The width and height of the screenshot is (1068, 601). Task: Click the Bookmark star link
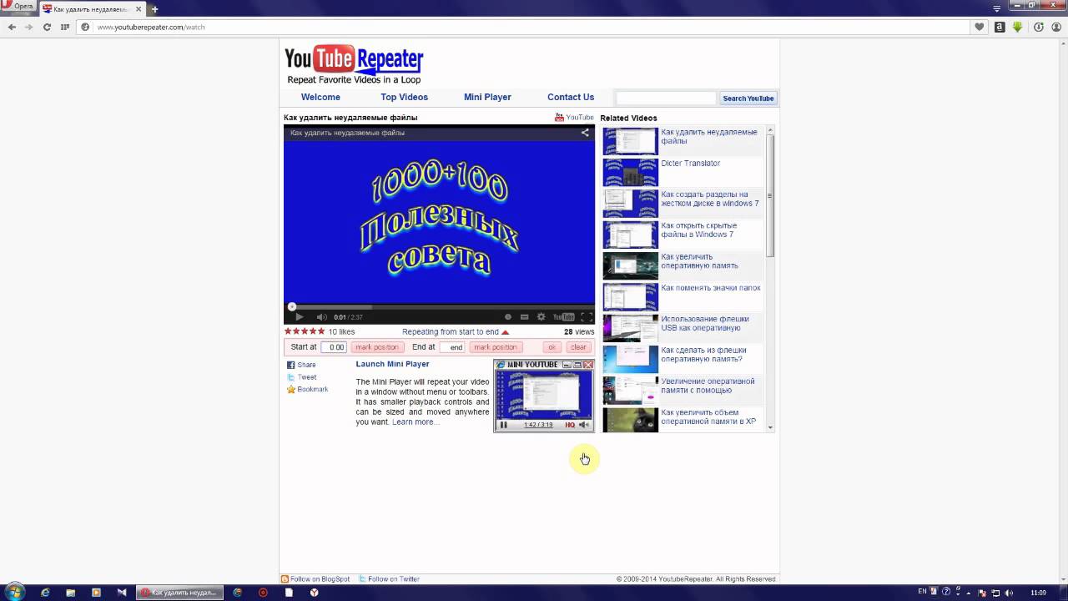pos(307,389)
